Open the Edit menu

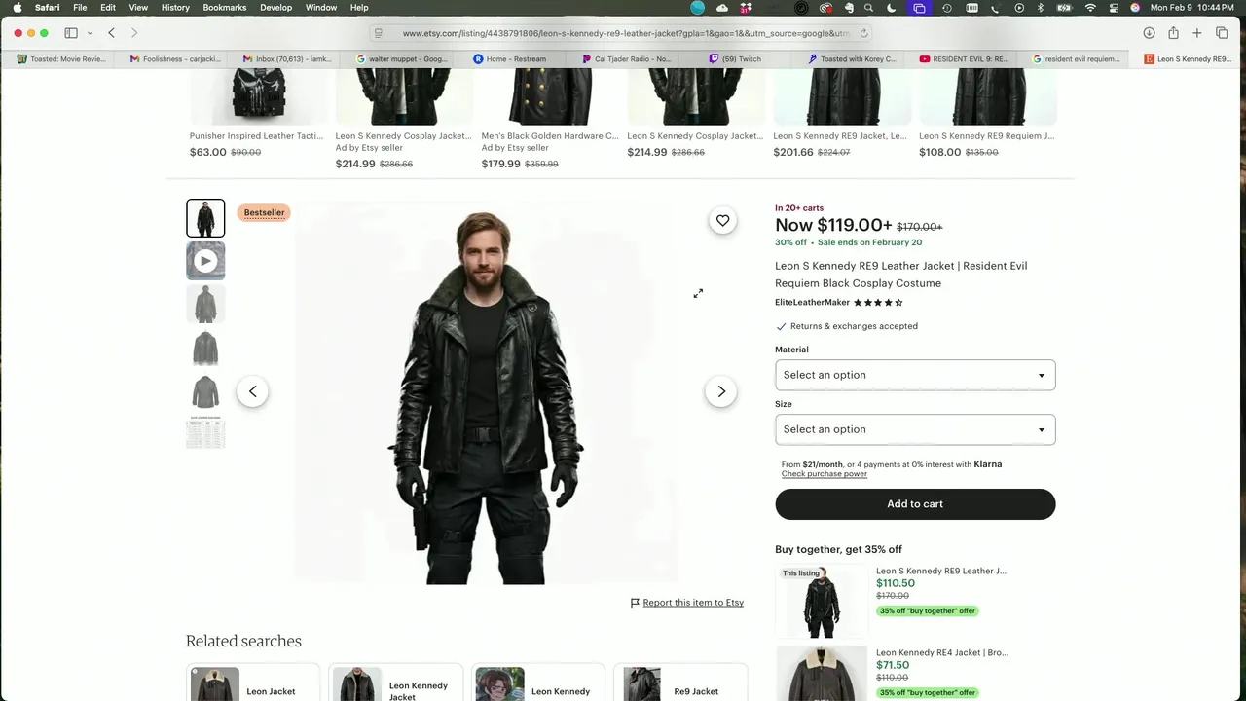pos(108,8)
